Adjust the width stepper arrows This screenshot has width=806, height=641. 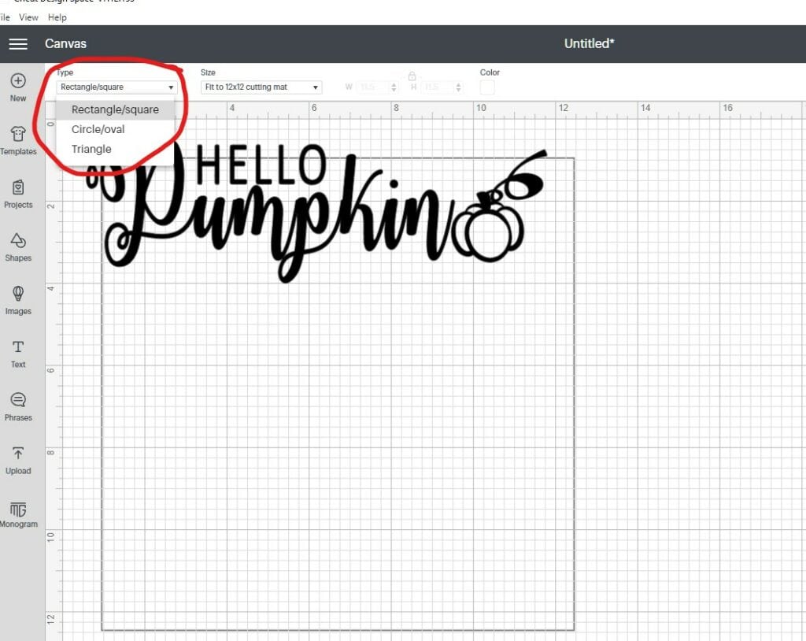click(394, 87)
